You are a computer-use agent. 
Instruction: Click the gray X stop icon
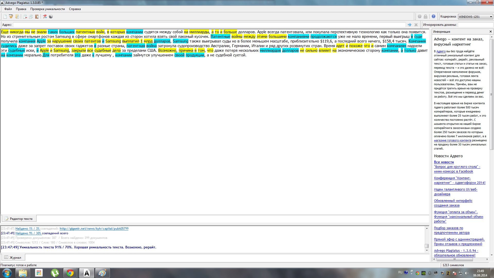(416, 25)
